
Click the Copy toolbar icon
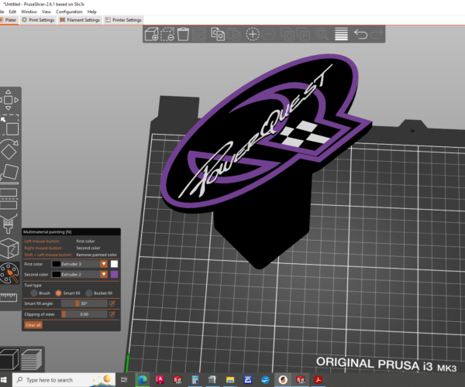(x=218, y=34)
